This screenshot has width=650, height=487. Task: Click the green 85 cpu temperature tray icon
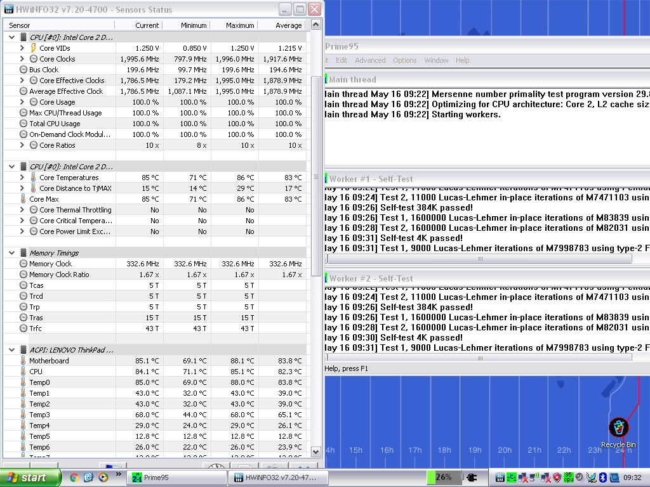pos(568,477)
